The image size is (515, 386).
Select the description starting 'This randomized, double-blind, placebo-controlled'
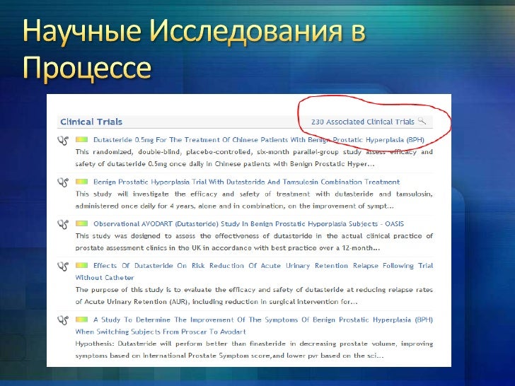[254, 158]
